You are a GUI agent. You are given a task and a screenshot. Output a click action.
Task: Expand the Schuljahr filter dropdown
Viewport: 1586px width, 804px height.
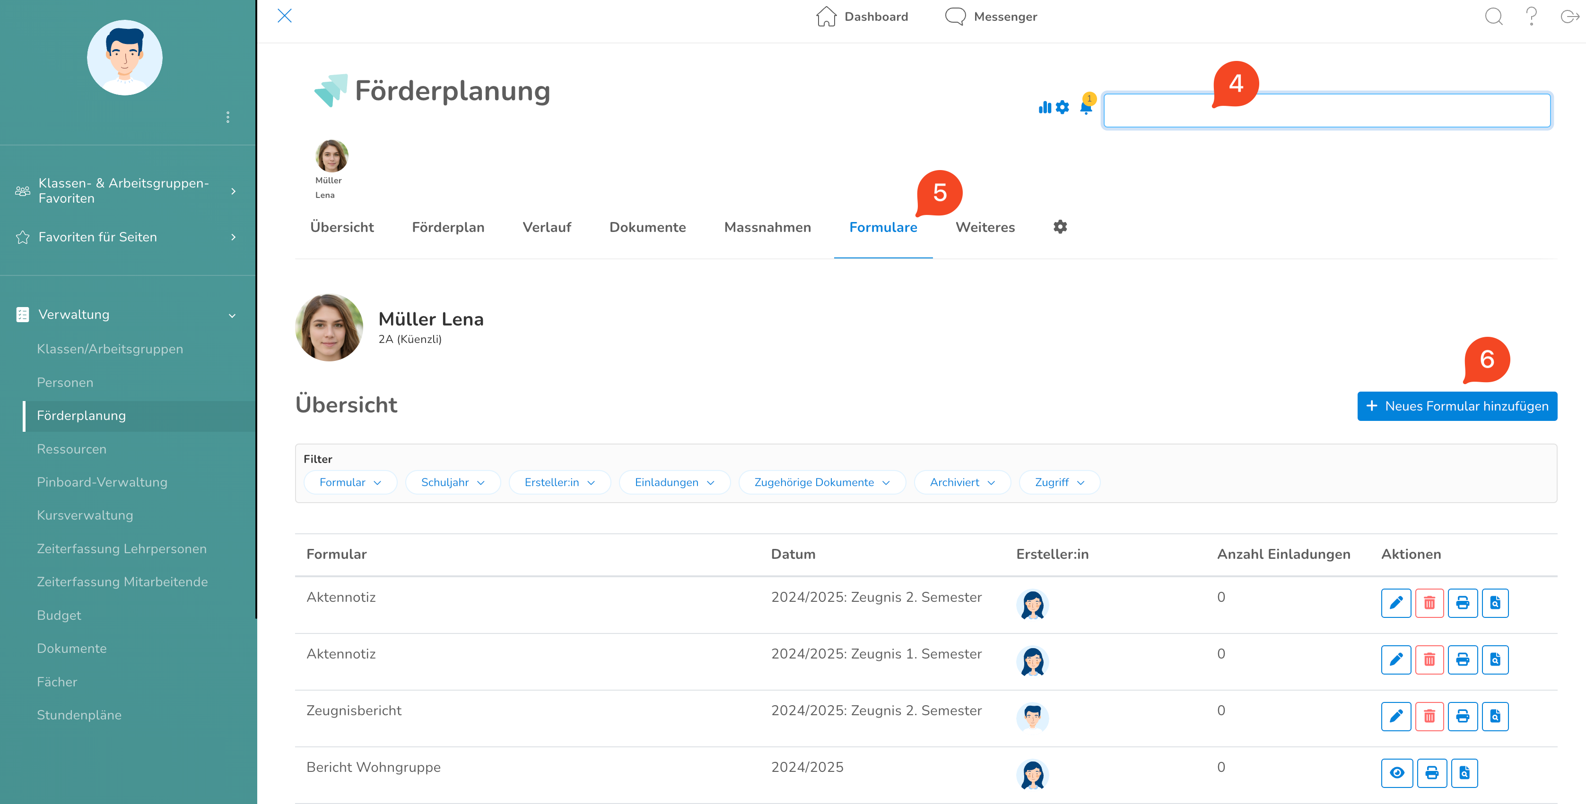[x=453, y=482]
